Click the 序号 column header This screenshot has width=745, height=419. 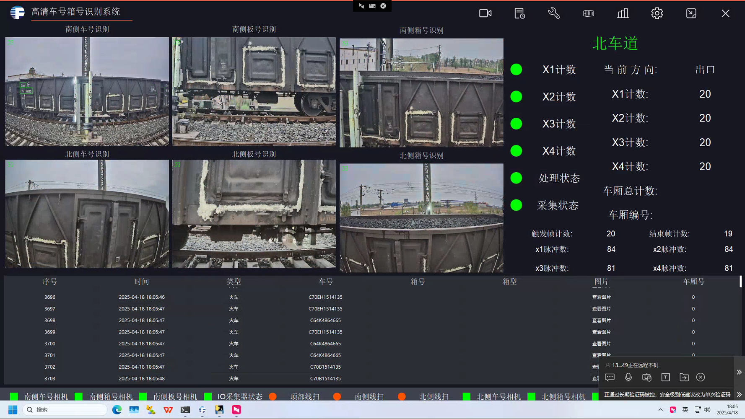pyautogui.click(x=50, y=282)
